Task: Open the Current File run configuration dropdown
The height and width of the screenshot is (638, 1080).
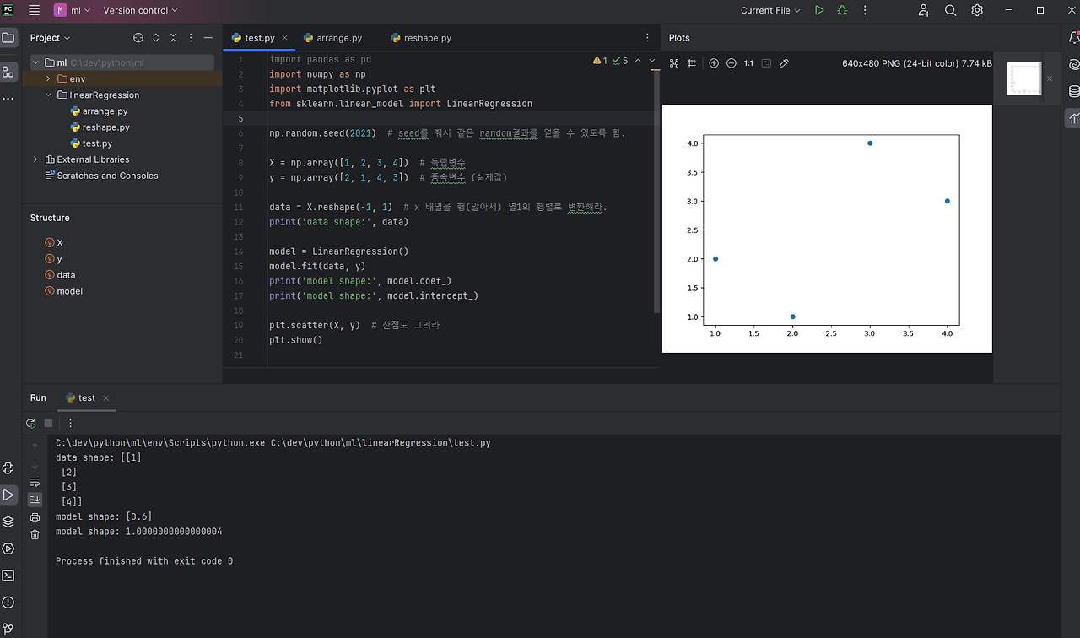Action: tap(770, 10)
